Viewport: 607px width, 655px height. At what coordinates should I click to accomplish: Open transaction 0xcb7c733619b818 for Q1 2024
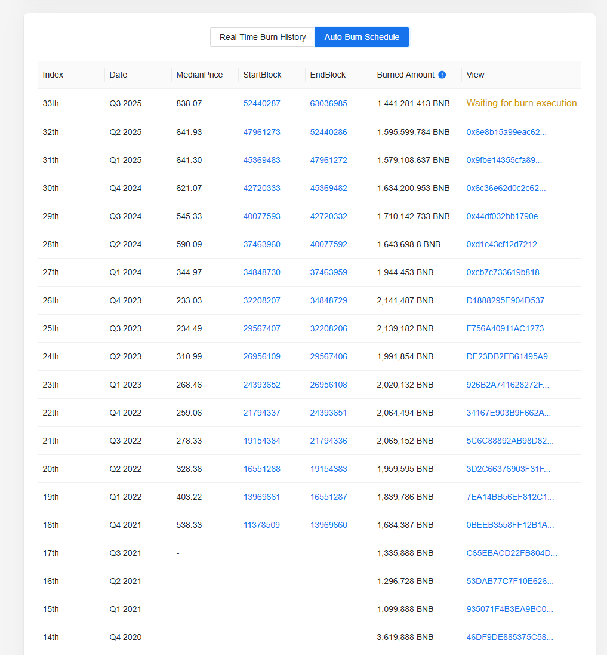(507, 272)
